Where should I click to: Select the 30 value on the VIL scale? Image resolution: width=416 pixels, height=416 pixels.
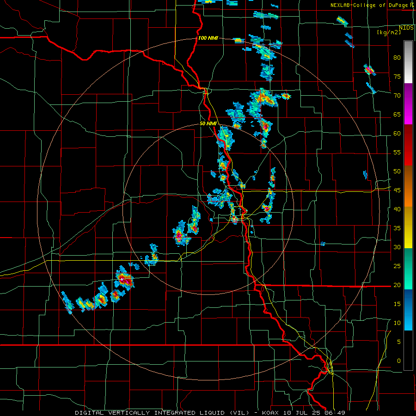pyautogui.click(x=397, y=247)
